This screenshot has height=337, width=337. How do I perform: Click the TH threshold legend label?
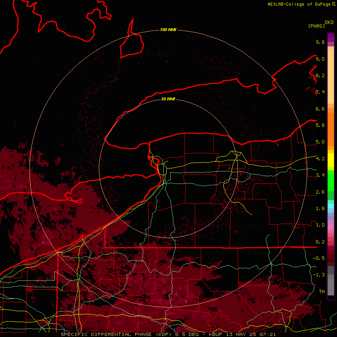click(x=322, y=292)
